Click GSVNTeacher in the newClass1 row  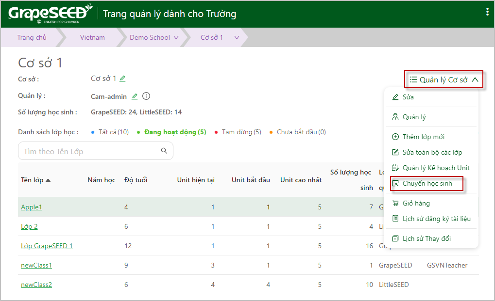(447, 265)
